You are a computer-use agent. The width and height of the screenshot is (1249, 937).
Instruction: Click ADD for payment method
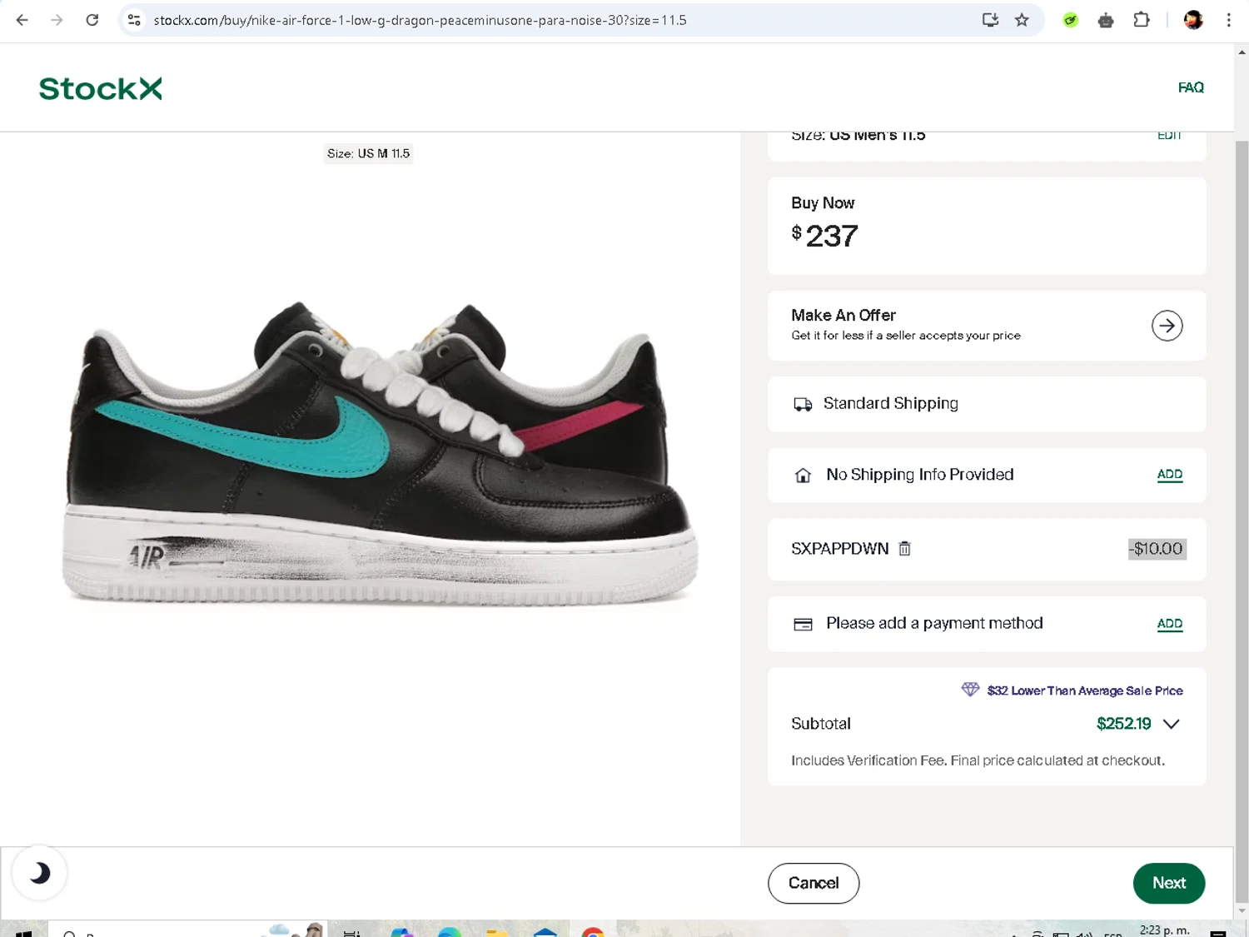point(1170,623)
